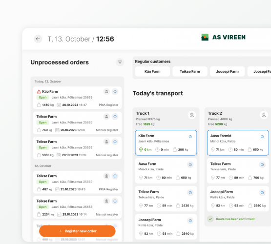Viewport: 271px width, 244px height.
Task: Click PRIA Register on Käo Farm order
Action: click(x=108, y=105)
